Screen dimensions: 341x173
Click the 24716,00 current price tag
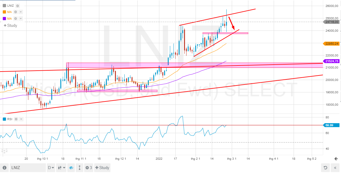[332, 22]
